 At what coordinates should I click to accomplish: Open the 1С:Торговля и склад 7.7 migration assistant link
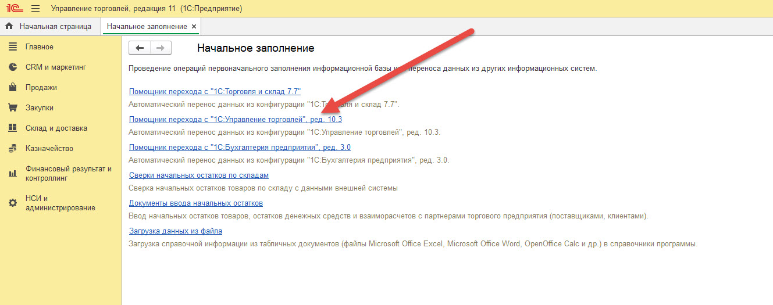point(215,91)
